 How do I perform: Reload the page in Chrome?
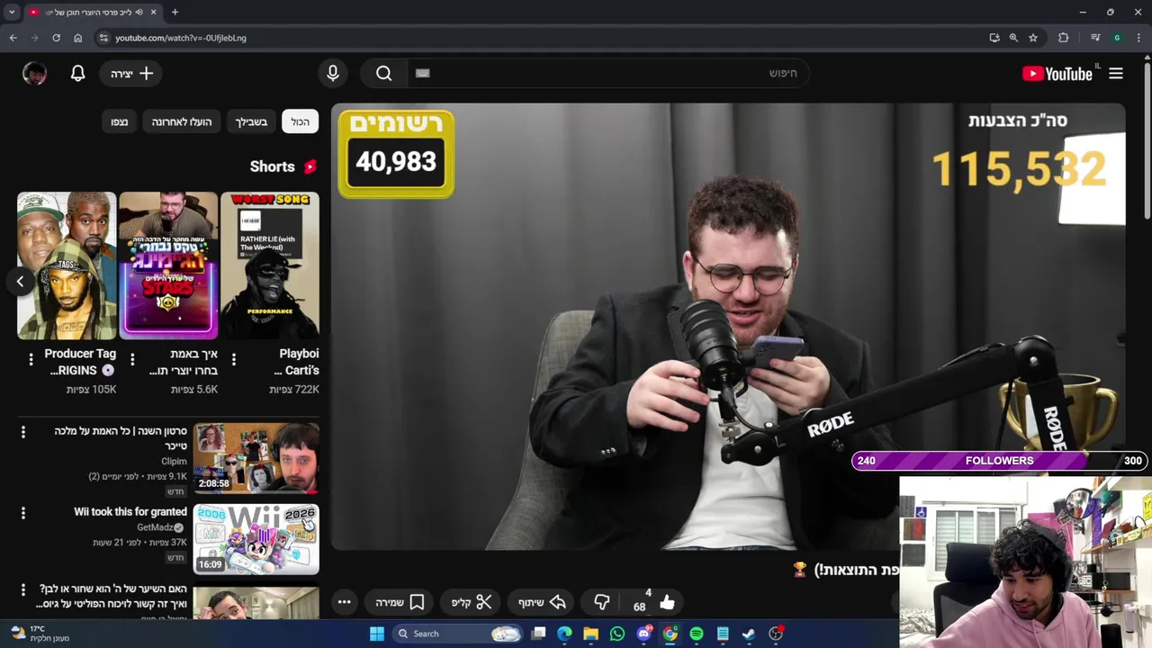(x=56, y=38)
